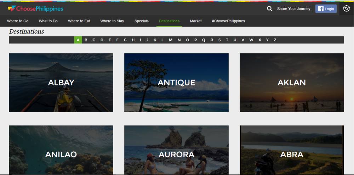Open the search magnifier icon

[269, 9]
